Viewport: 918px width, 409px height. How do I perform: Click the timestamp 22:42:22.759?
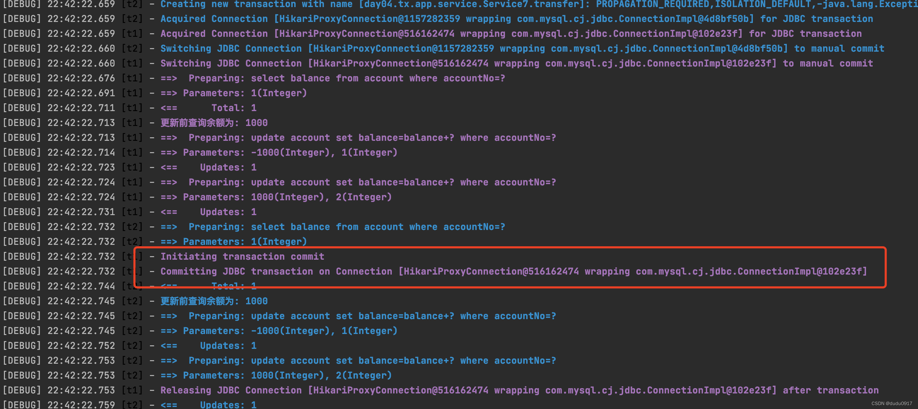(81, 405)
